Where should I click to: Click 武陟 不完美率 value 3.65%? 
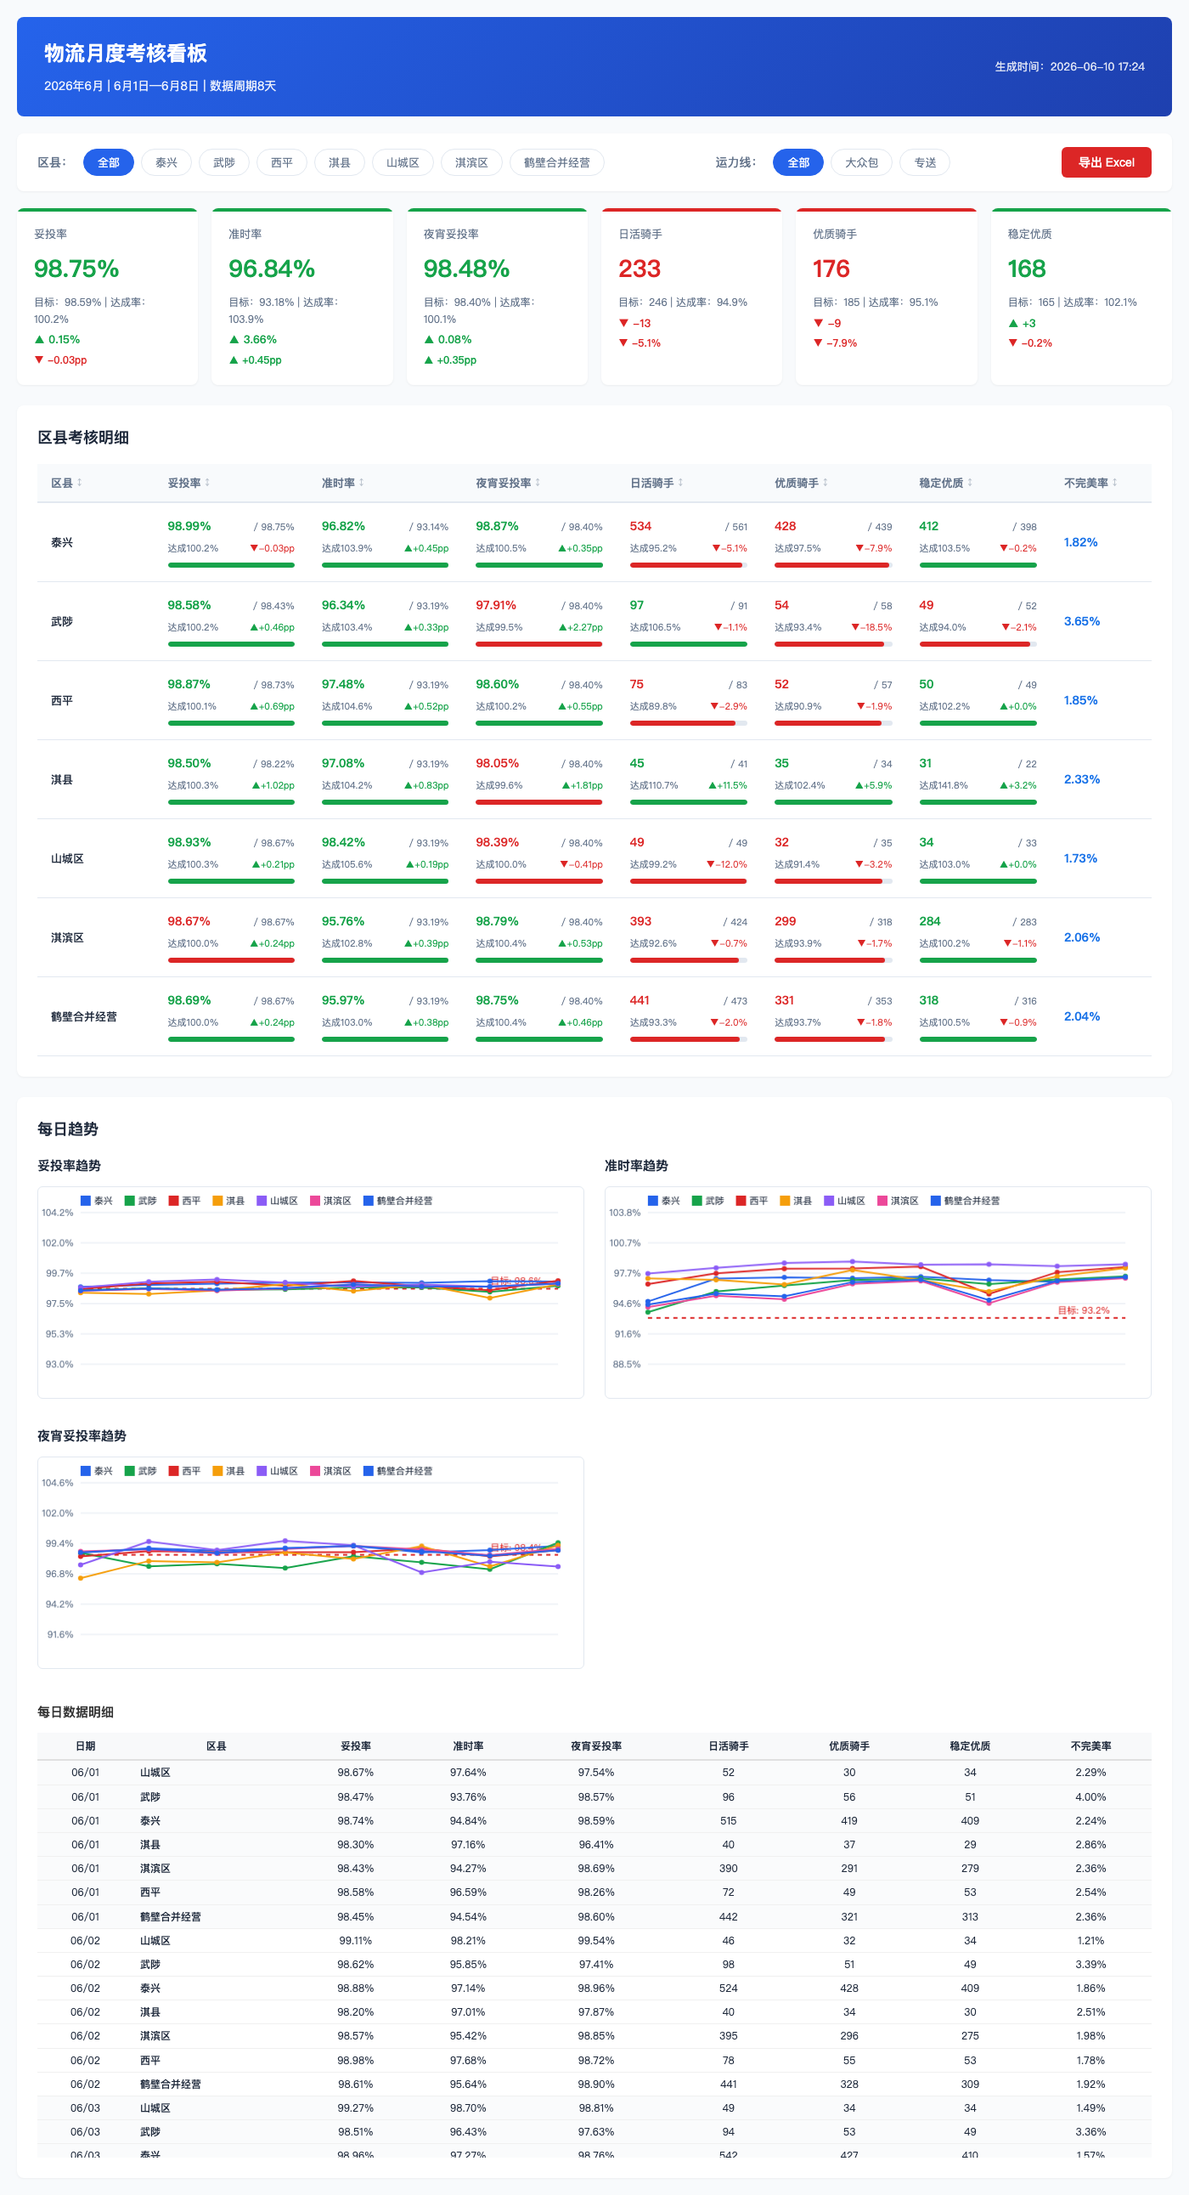(1082, 621)
